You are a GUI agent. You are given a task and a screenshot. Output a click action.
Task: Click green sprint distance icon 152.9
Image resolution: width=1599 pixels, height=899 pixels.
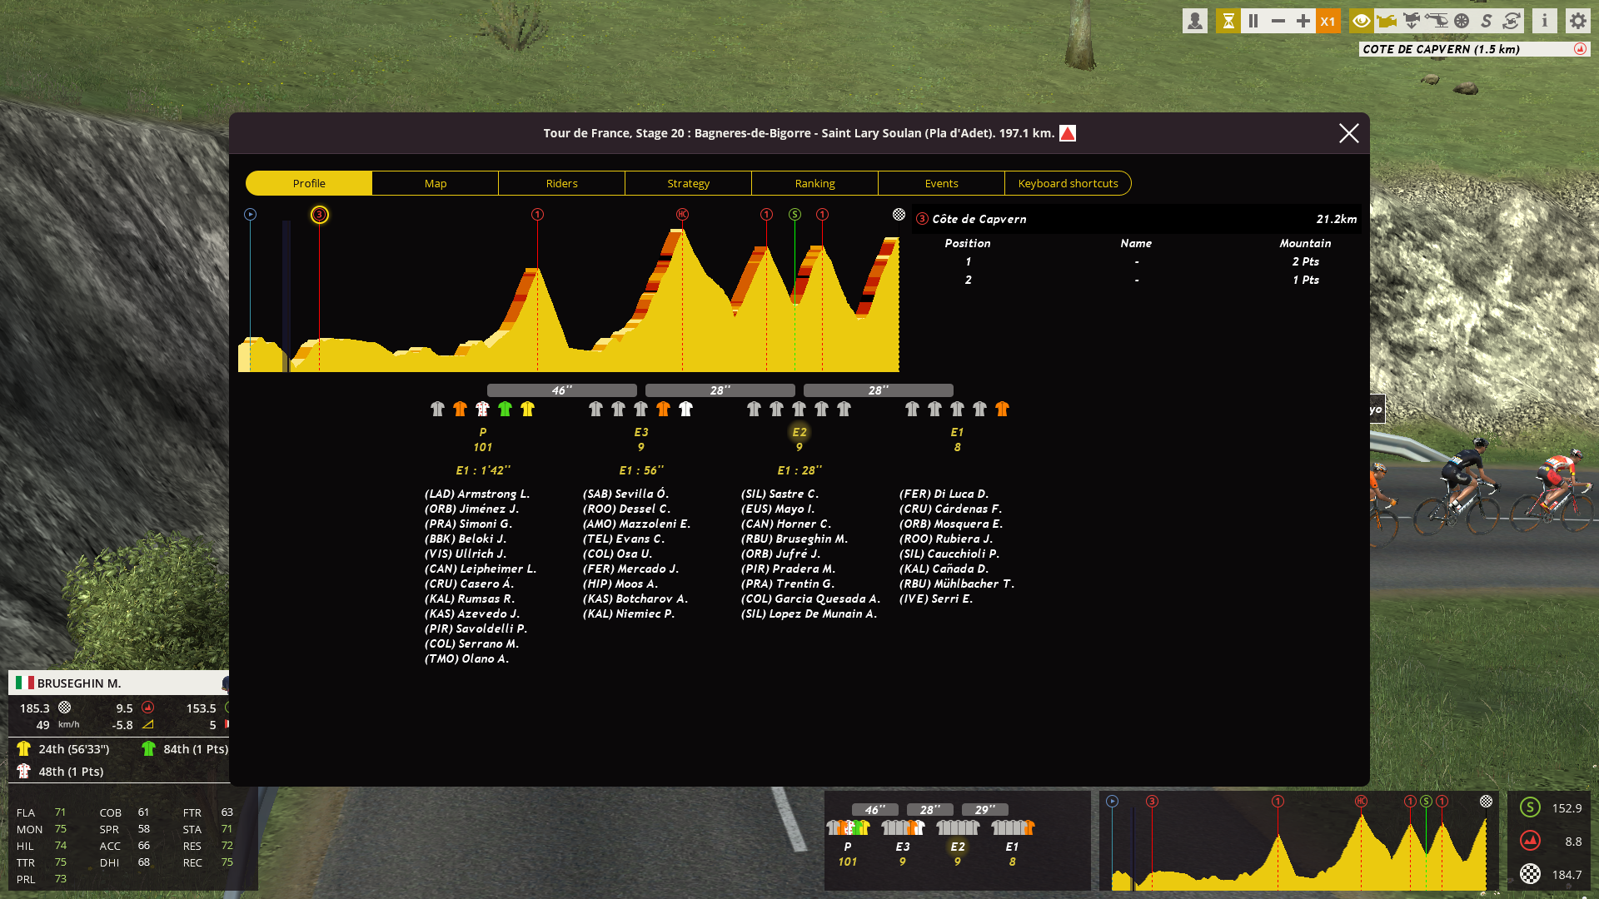pos(1530,808)
